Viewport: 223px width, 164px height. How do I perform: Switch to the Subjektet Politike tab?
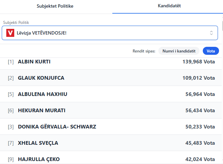pyautogui.click(x=55, y=6)
